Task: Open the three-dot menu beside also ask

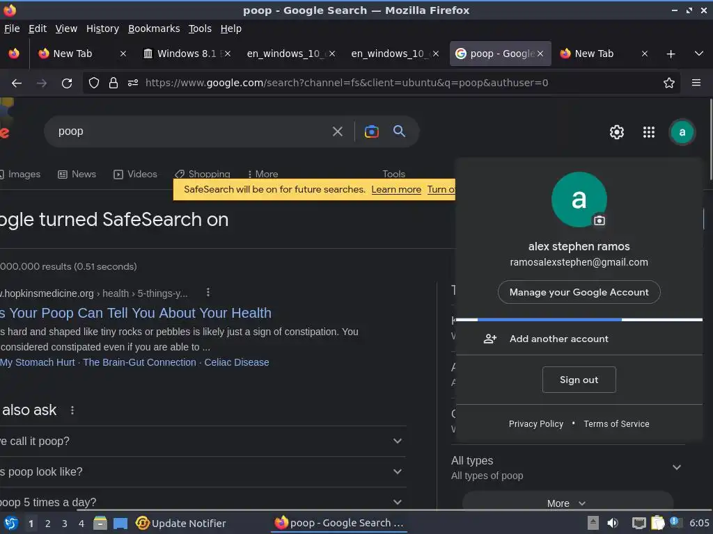Action: 72,410
